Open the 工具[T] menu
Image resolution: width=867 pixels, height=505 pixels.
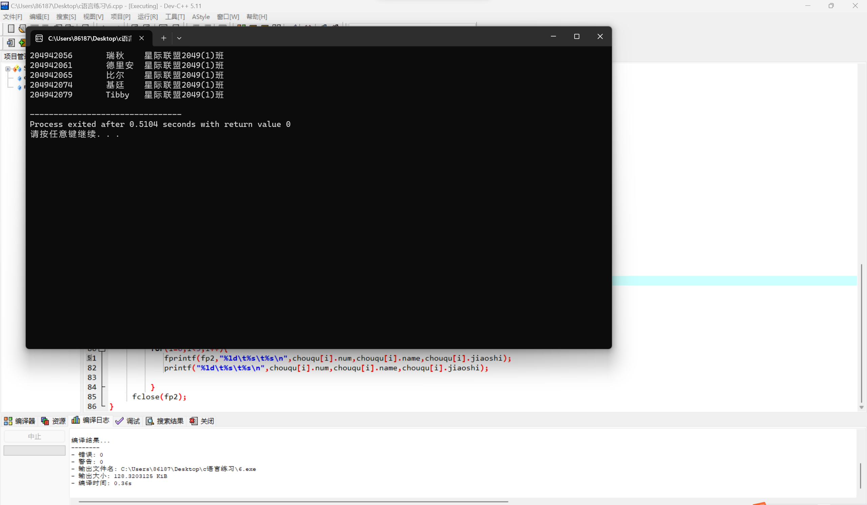point(175,17)
